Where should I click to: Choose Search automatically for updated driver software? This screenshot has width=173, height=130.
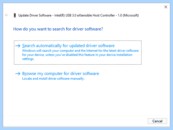[x=78, y=53]
